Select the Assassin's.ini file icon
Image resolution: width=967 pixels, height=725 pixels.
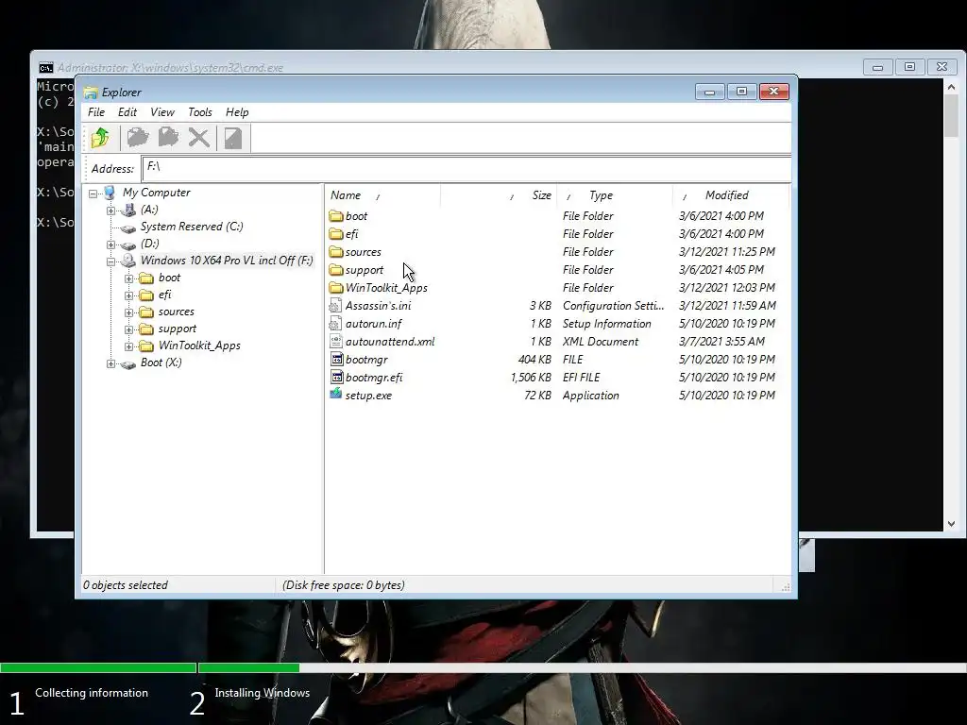[335, 305]
